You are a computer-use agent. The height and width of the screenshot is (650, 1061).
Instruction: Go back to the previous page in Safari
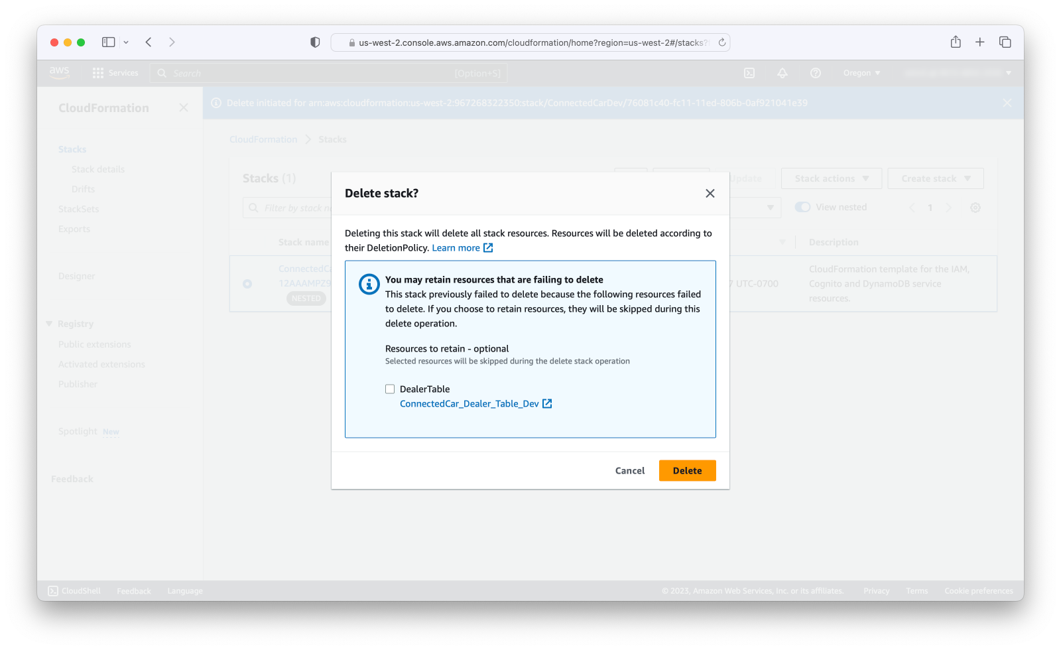pos(149,42)
